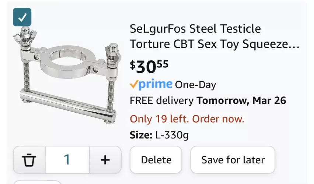Click the partially visible button below the quantity stepper
Image resolution: width=314 pixels, height=184 pixels.
[37, 182]
